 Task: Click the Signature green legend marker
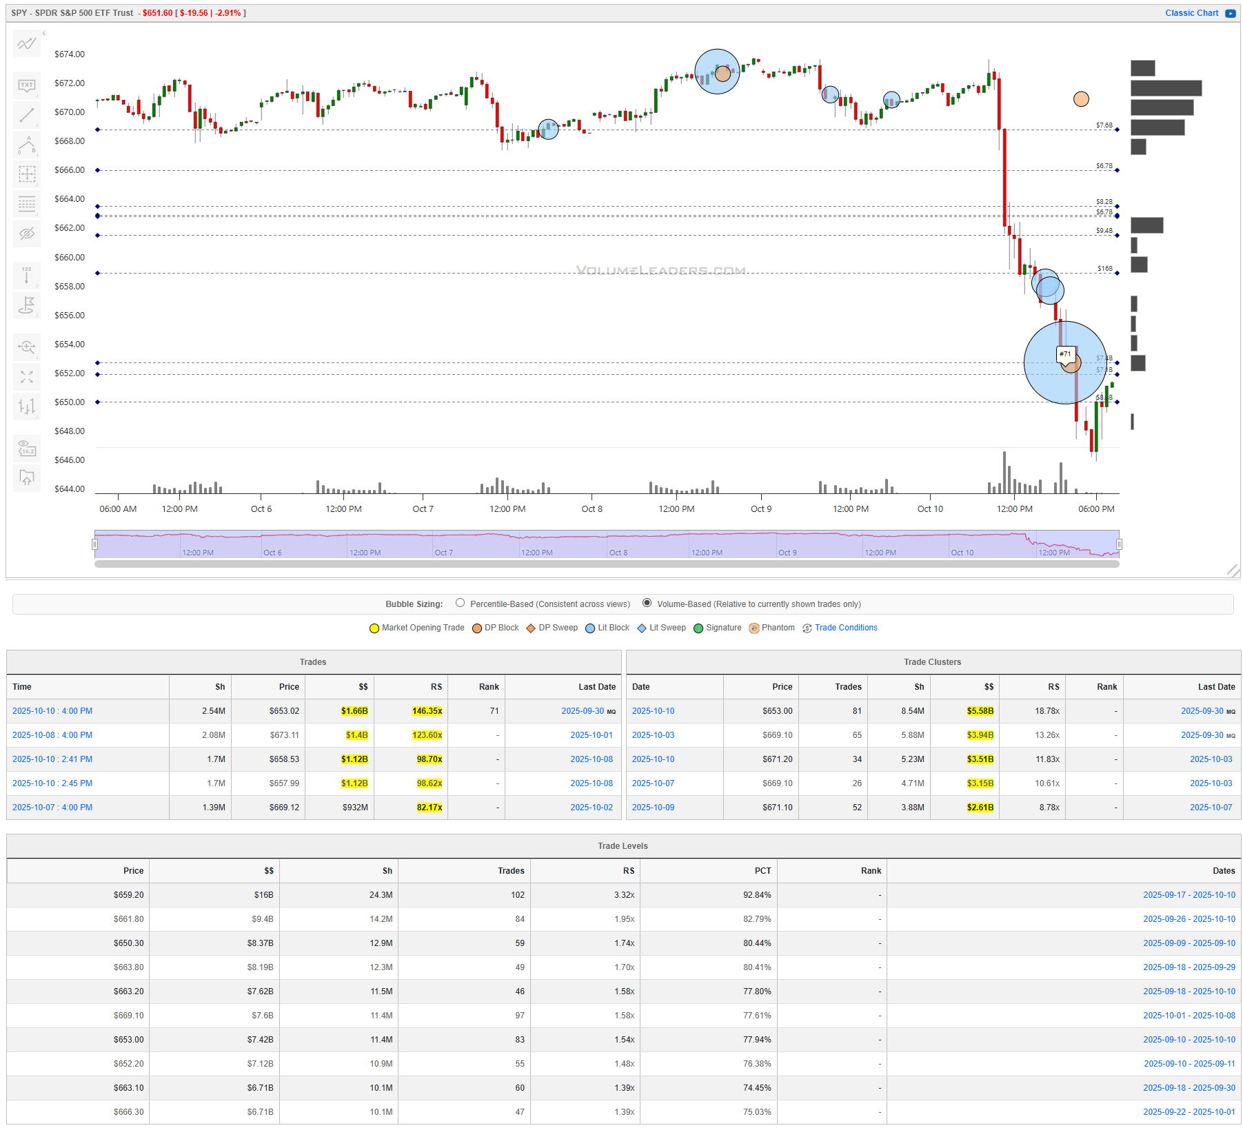pos(698,628)
